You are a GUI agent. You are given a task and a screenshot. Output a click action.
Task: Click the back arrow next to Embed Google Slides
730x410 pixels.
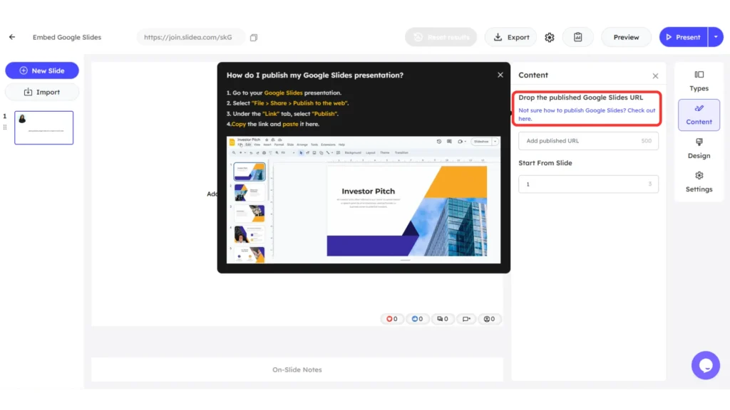[11, 36]
